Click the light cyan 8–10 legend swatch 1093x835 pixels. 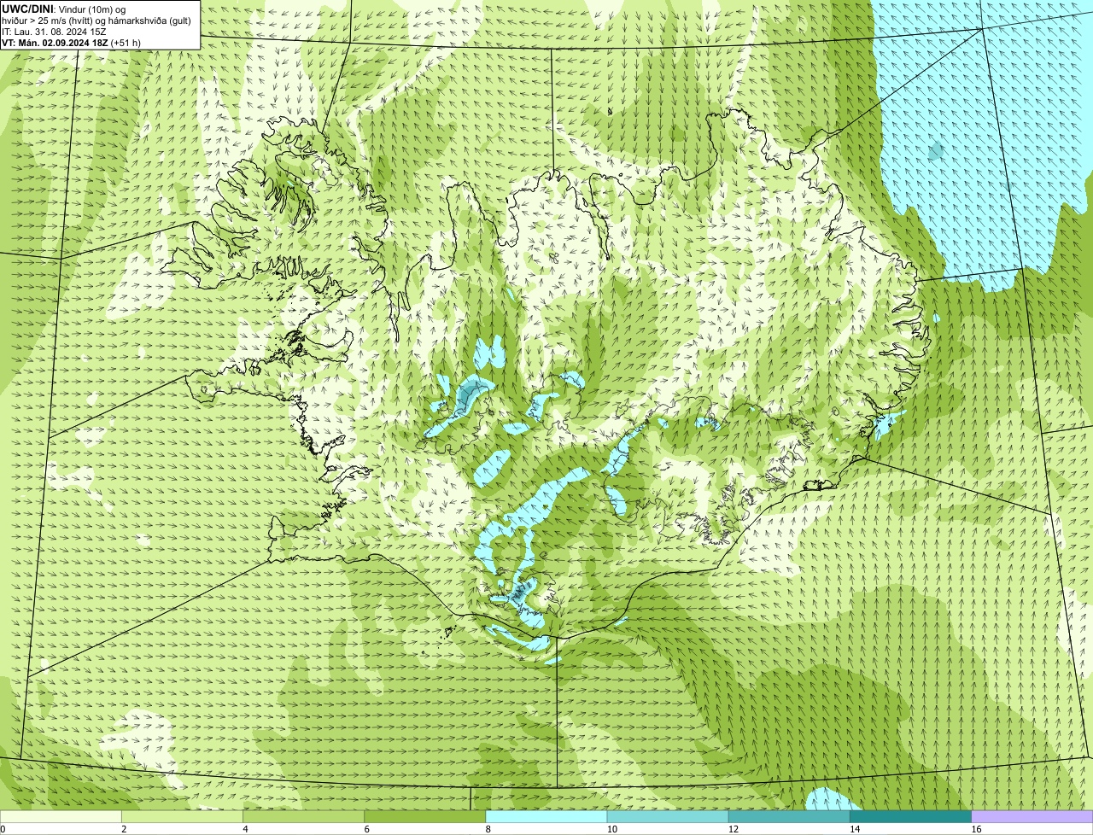click(546, 816)
